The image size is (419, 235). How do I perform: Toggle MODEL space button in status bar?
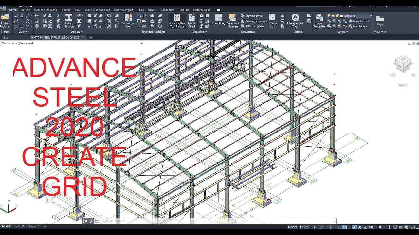293,227
